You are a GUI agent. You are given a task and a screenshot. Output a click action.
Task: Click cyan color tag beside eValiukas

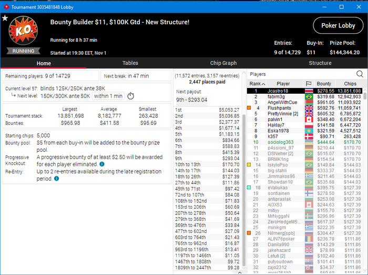pyautogui.click(x=249, y=188)
